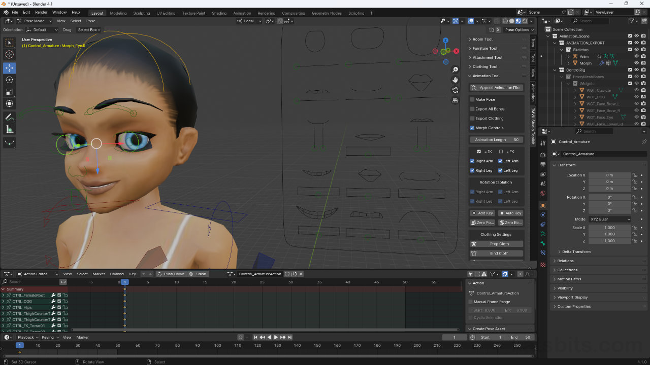Expand the Delta Transform section

pos(576,251)
